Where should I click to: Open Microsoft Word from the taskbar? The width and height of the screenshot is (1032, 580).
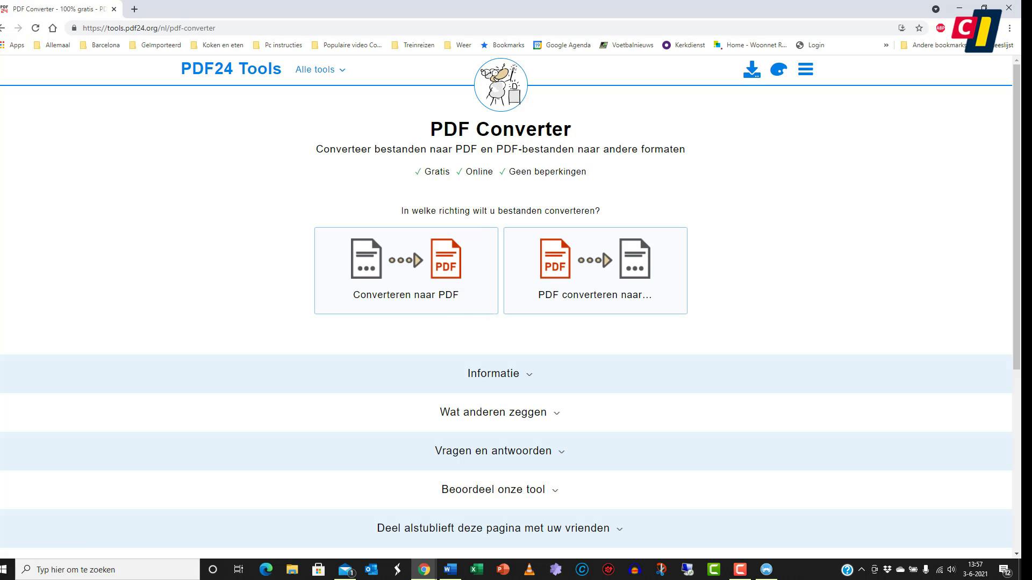pyautogui.click(x=450, y=569)
